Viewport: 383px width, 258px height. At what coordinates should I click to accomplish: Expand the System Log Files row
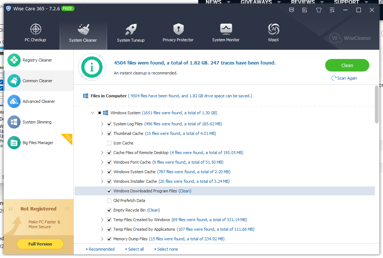pyautogui.click(x=102, y=124)
